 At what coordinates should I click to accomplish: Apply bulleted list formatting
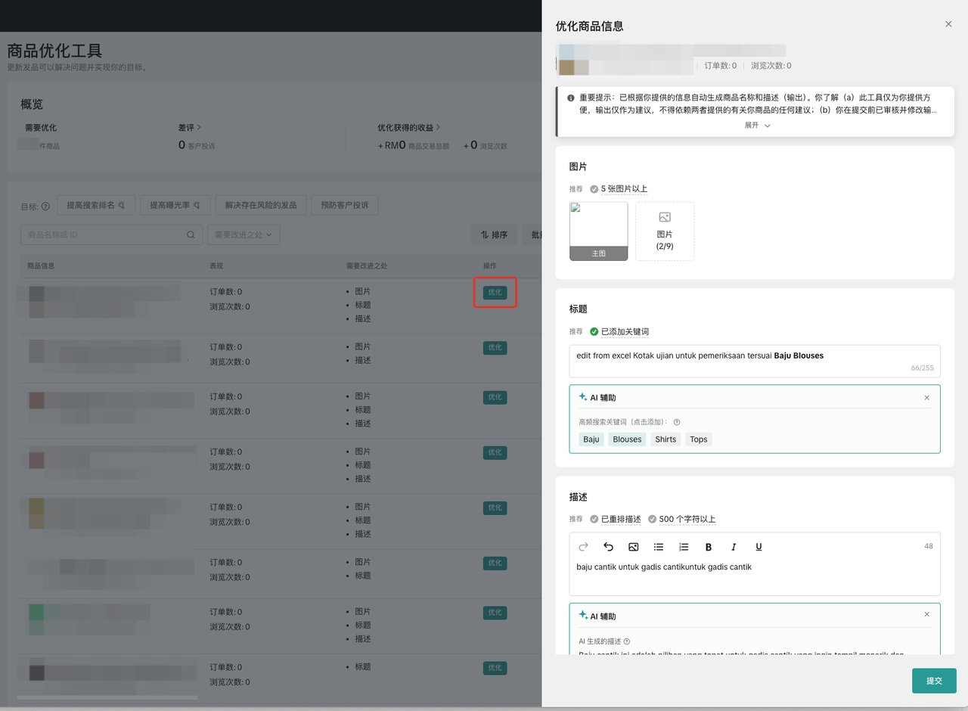(x=659, y=547)
